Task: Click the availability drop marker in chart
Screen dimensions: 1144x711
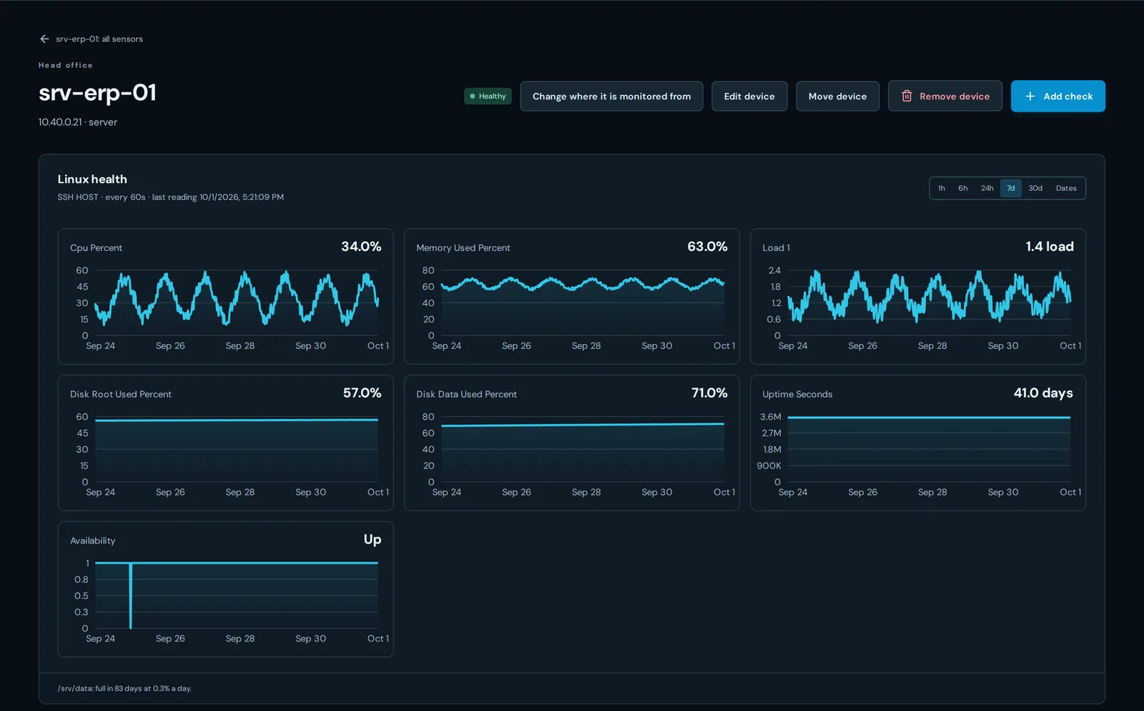Action: coord(131,596)
